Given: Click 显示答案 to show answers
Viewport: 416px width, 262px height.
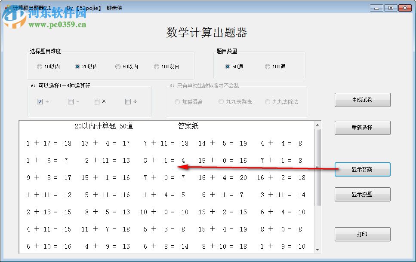Looking at the screenshot, I should [362, 169].
